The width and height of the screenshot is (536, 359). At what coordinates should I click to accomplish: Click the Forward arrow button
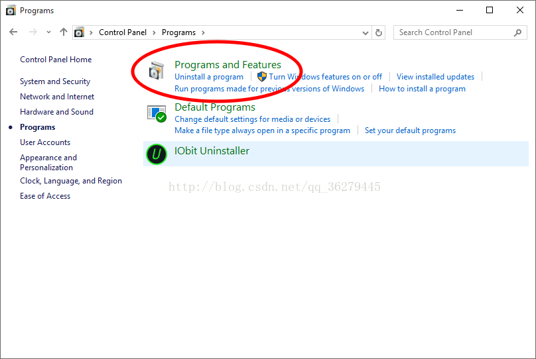[33, 32]
